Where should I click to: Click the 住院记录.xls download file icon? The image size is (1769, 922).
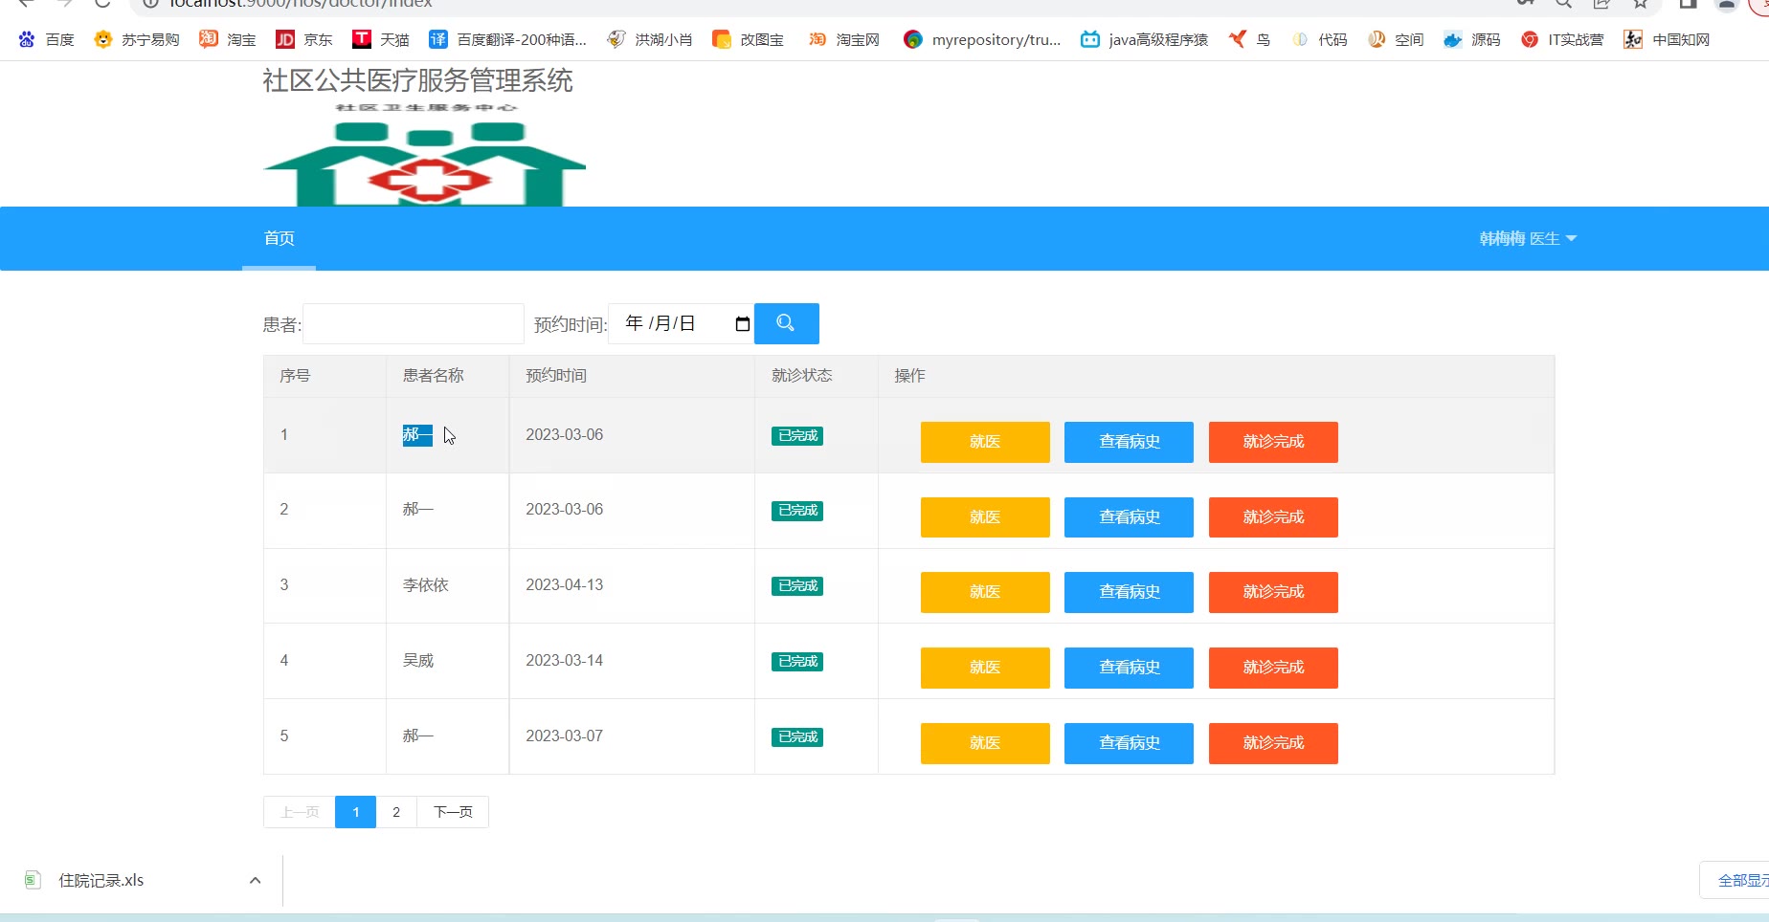coord(33,880)
